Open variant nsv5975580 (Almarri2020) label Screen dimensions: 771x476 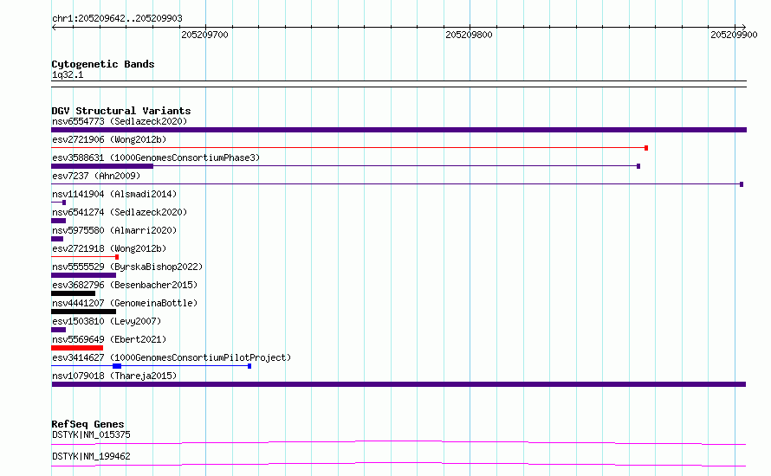(x=114, y=230)
